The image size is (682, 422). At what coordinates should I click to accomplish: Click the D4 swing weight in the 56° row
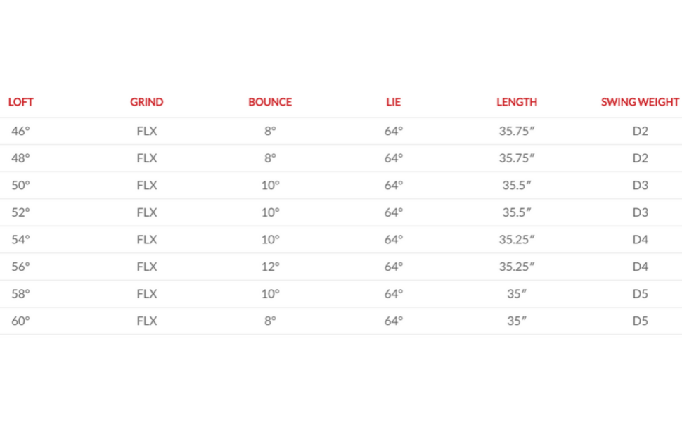[640, 267]
